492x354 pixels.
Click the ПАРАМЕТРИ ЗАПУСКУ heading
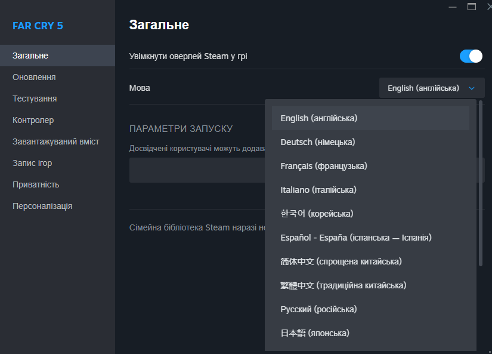(181, 129)
